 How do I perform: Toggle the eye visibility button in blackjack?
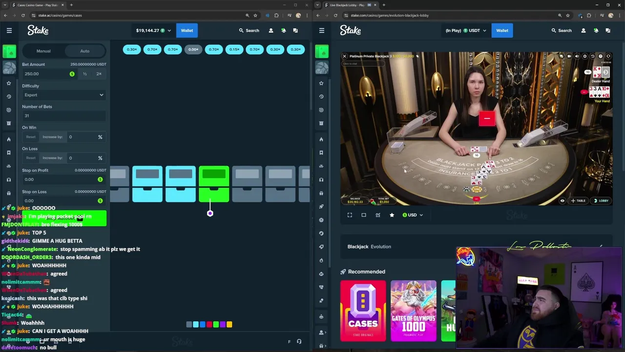coord(562,200)
